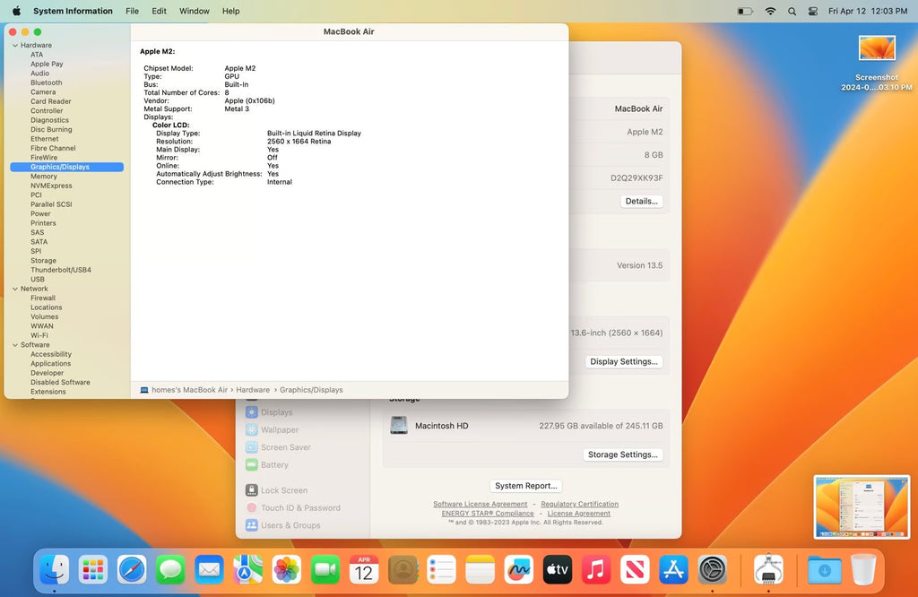Viewport: 918px width, 597px height.
Task: Open the File menu
Action: 132,11
